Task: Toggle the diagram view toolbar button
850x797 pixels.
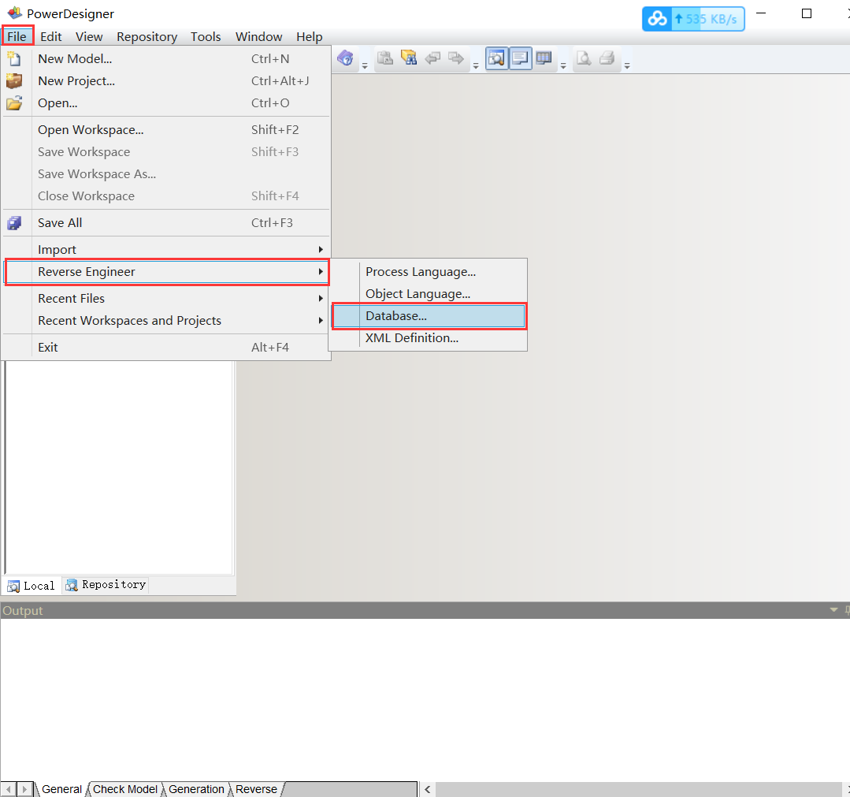Action: tap(497, 58)
